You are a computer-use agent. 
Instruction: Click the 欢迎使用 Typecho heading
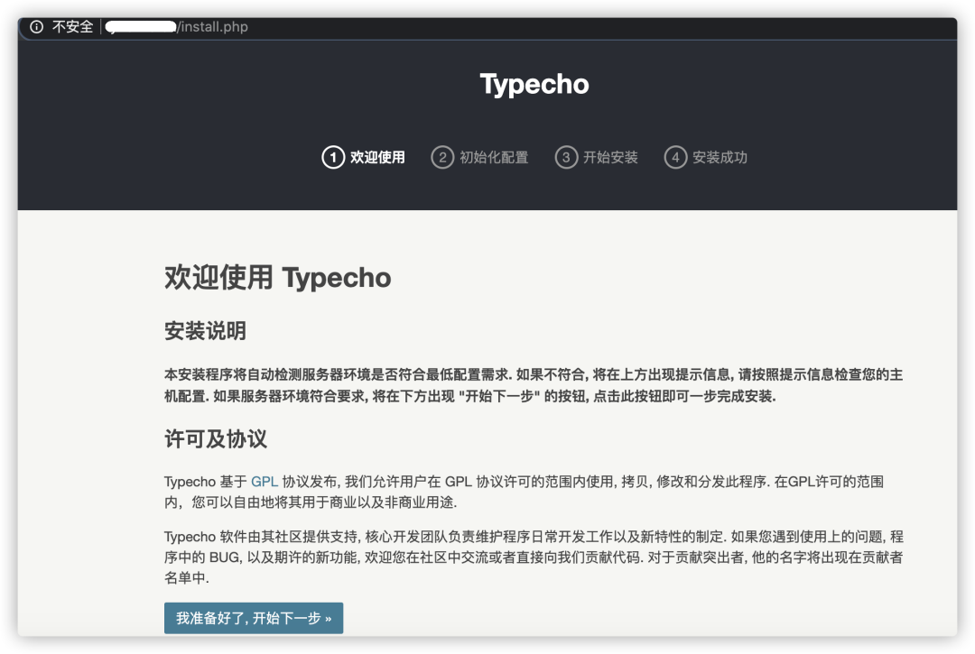pos(277,277)
